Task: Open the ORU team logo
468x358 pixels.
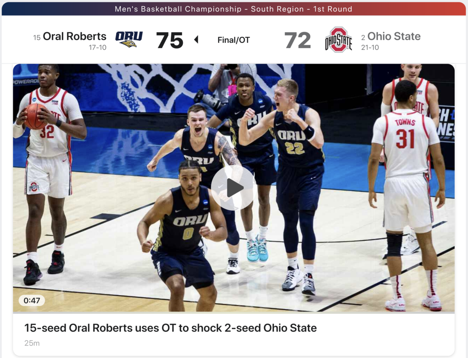Action: [129, 39]
